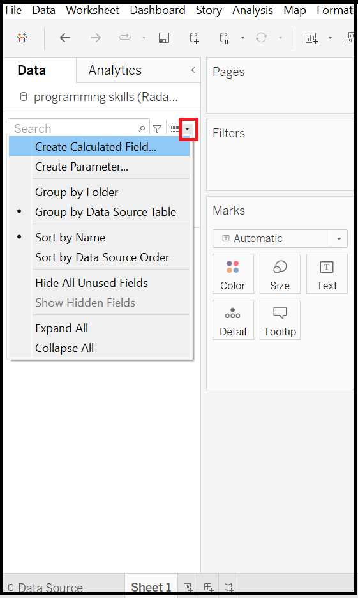Collapse the Data pane with the chevron arrow
Image resolution: width=358 pixels, height=598 pixels.
[x=193, y=70]
